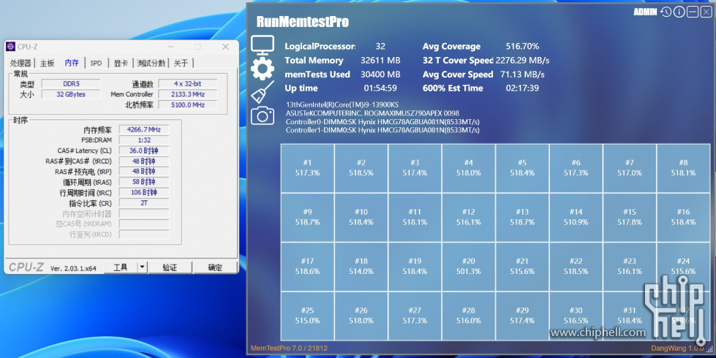Click the 32 GBytes size field
The width and height of the screenshot is (716, 358).
point(71,94)
